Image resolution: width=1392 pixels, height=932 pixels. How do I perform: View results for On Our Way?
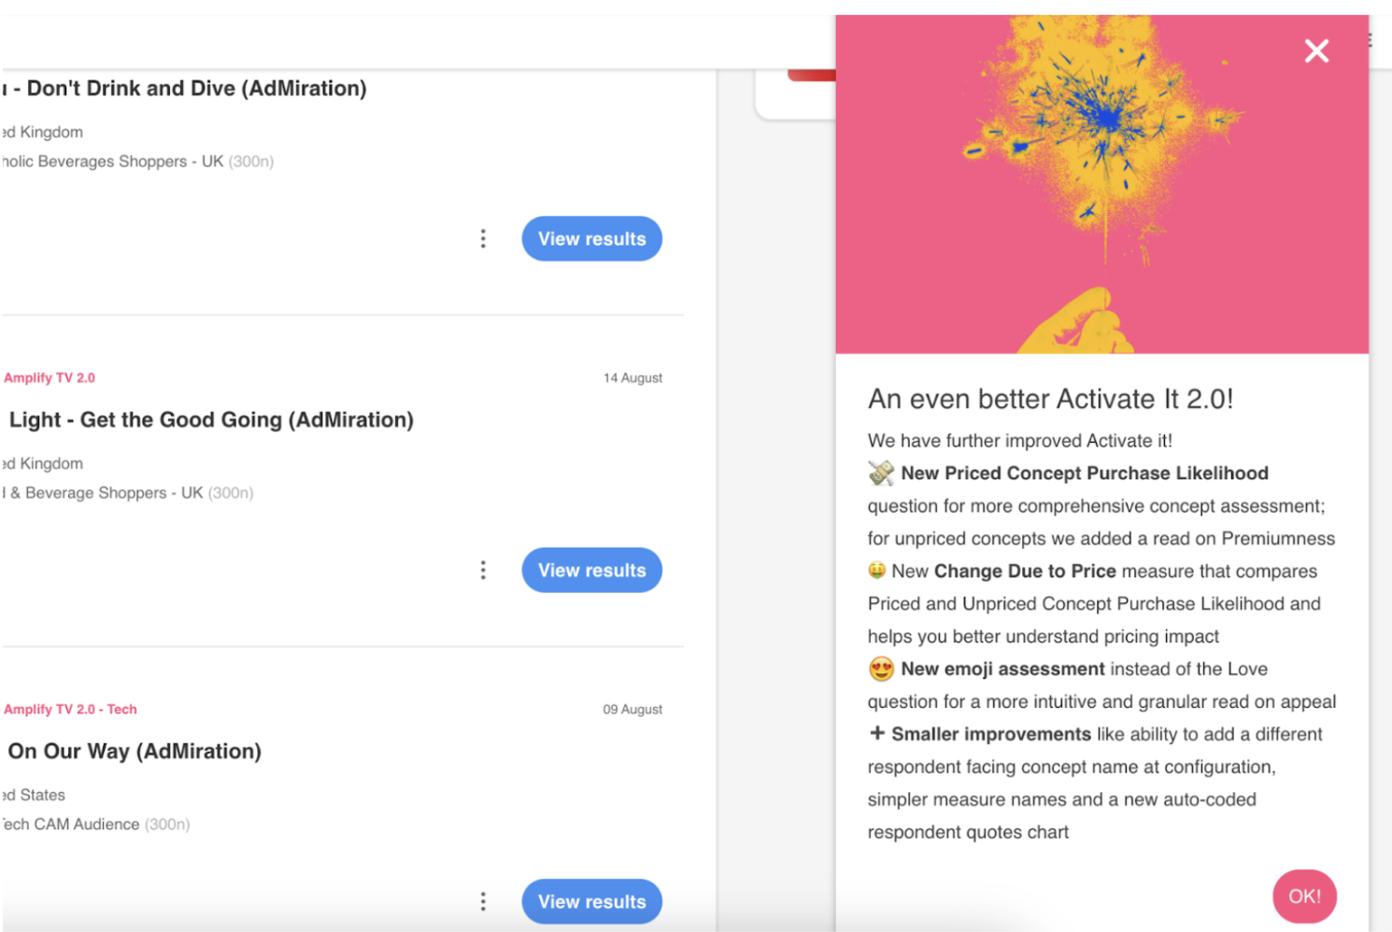[x=591, y=902]
